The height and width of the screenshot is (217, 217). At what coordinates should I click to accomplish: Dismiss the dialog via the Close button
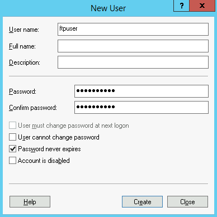click(187, 202)
